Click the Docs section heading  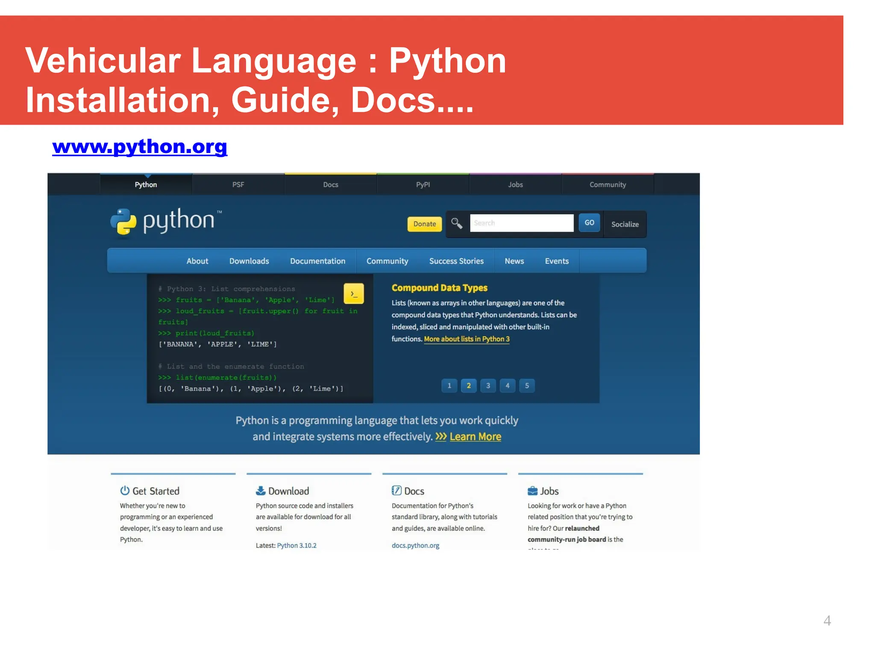click(x=414, y=491)
